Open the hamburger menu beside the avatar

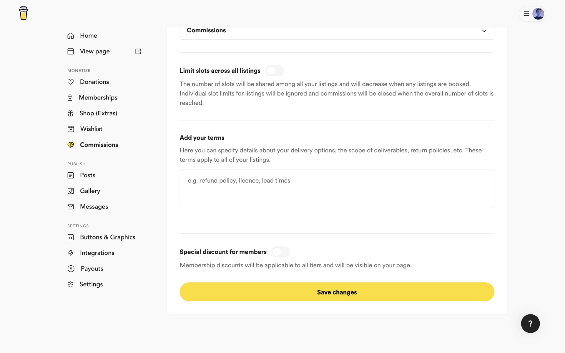click(x=526, y=14)
